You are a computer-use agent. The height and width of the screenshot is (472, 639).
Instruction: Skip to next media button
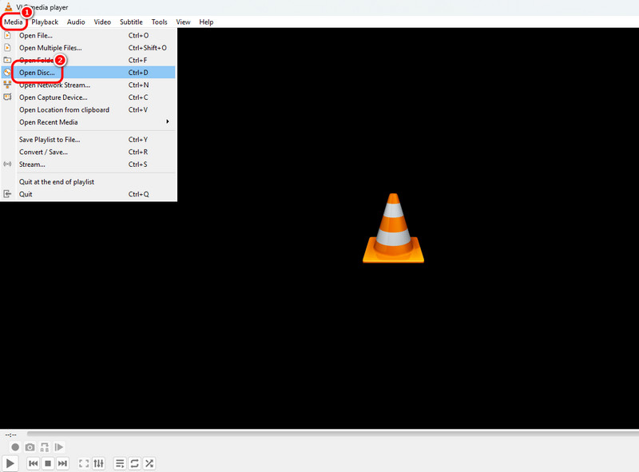coord(62,463)
